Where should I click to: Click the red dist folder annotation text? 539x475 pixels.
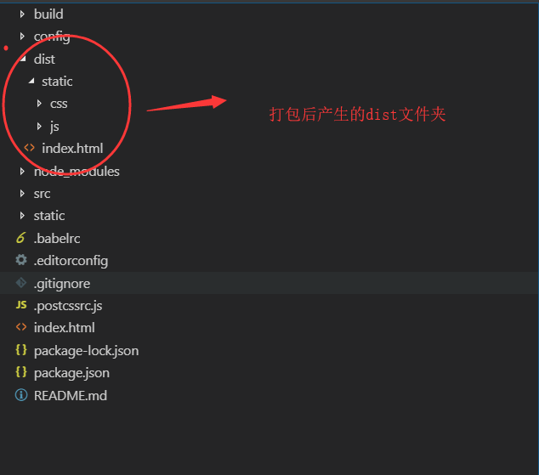click(x=357, y=115)
